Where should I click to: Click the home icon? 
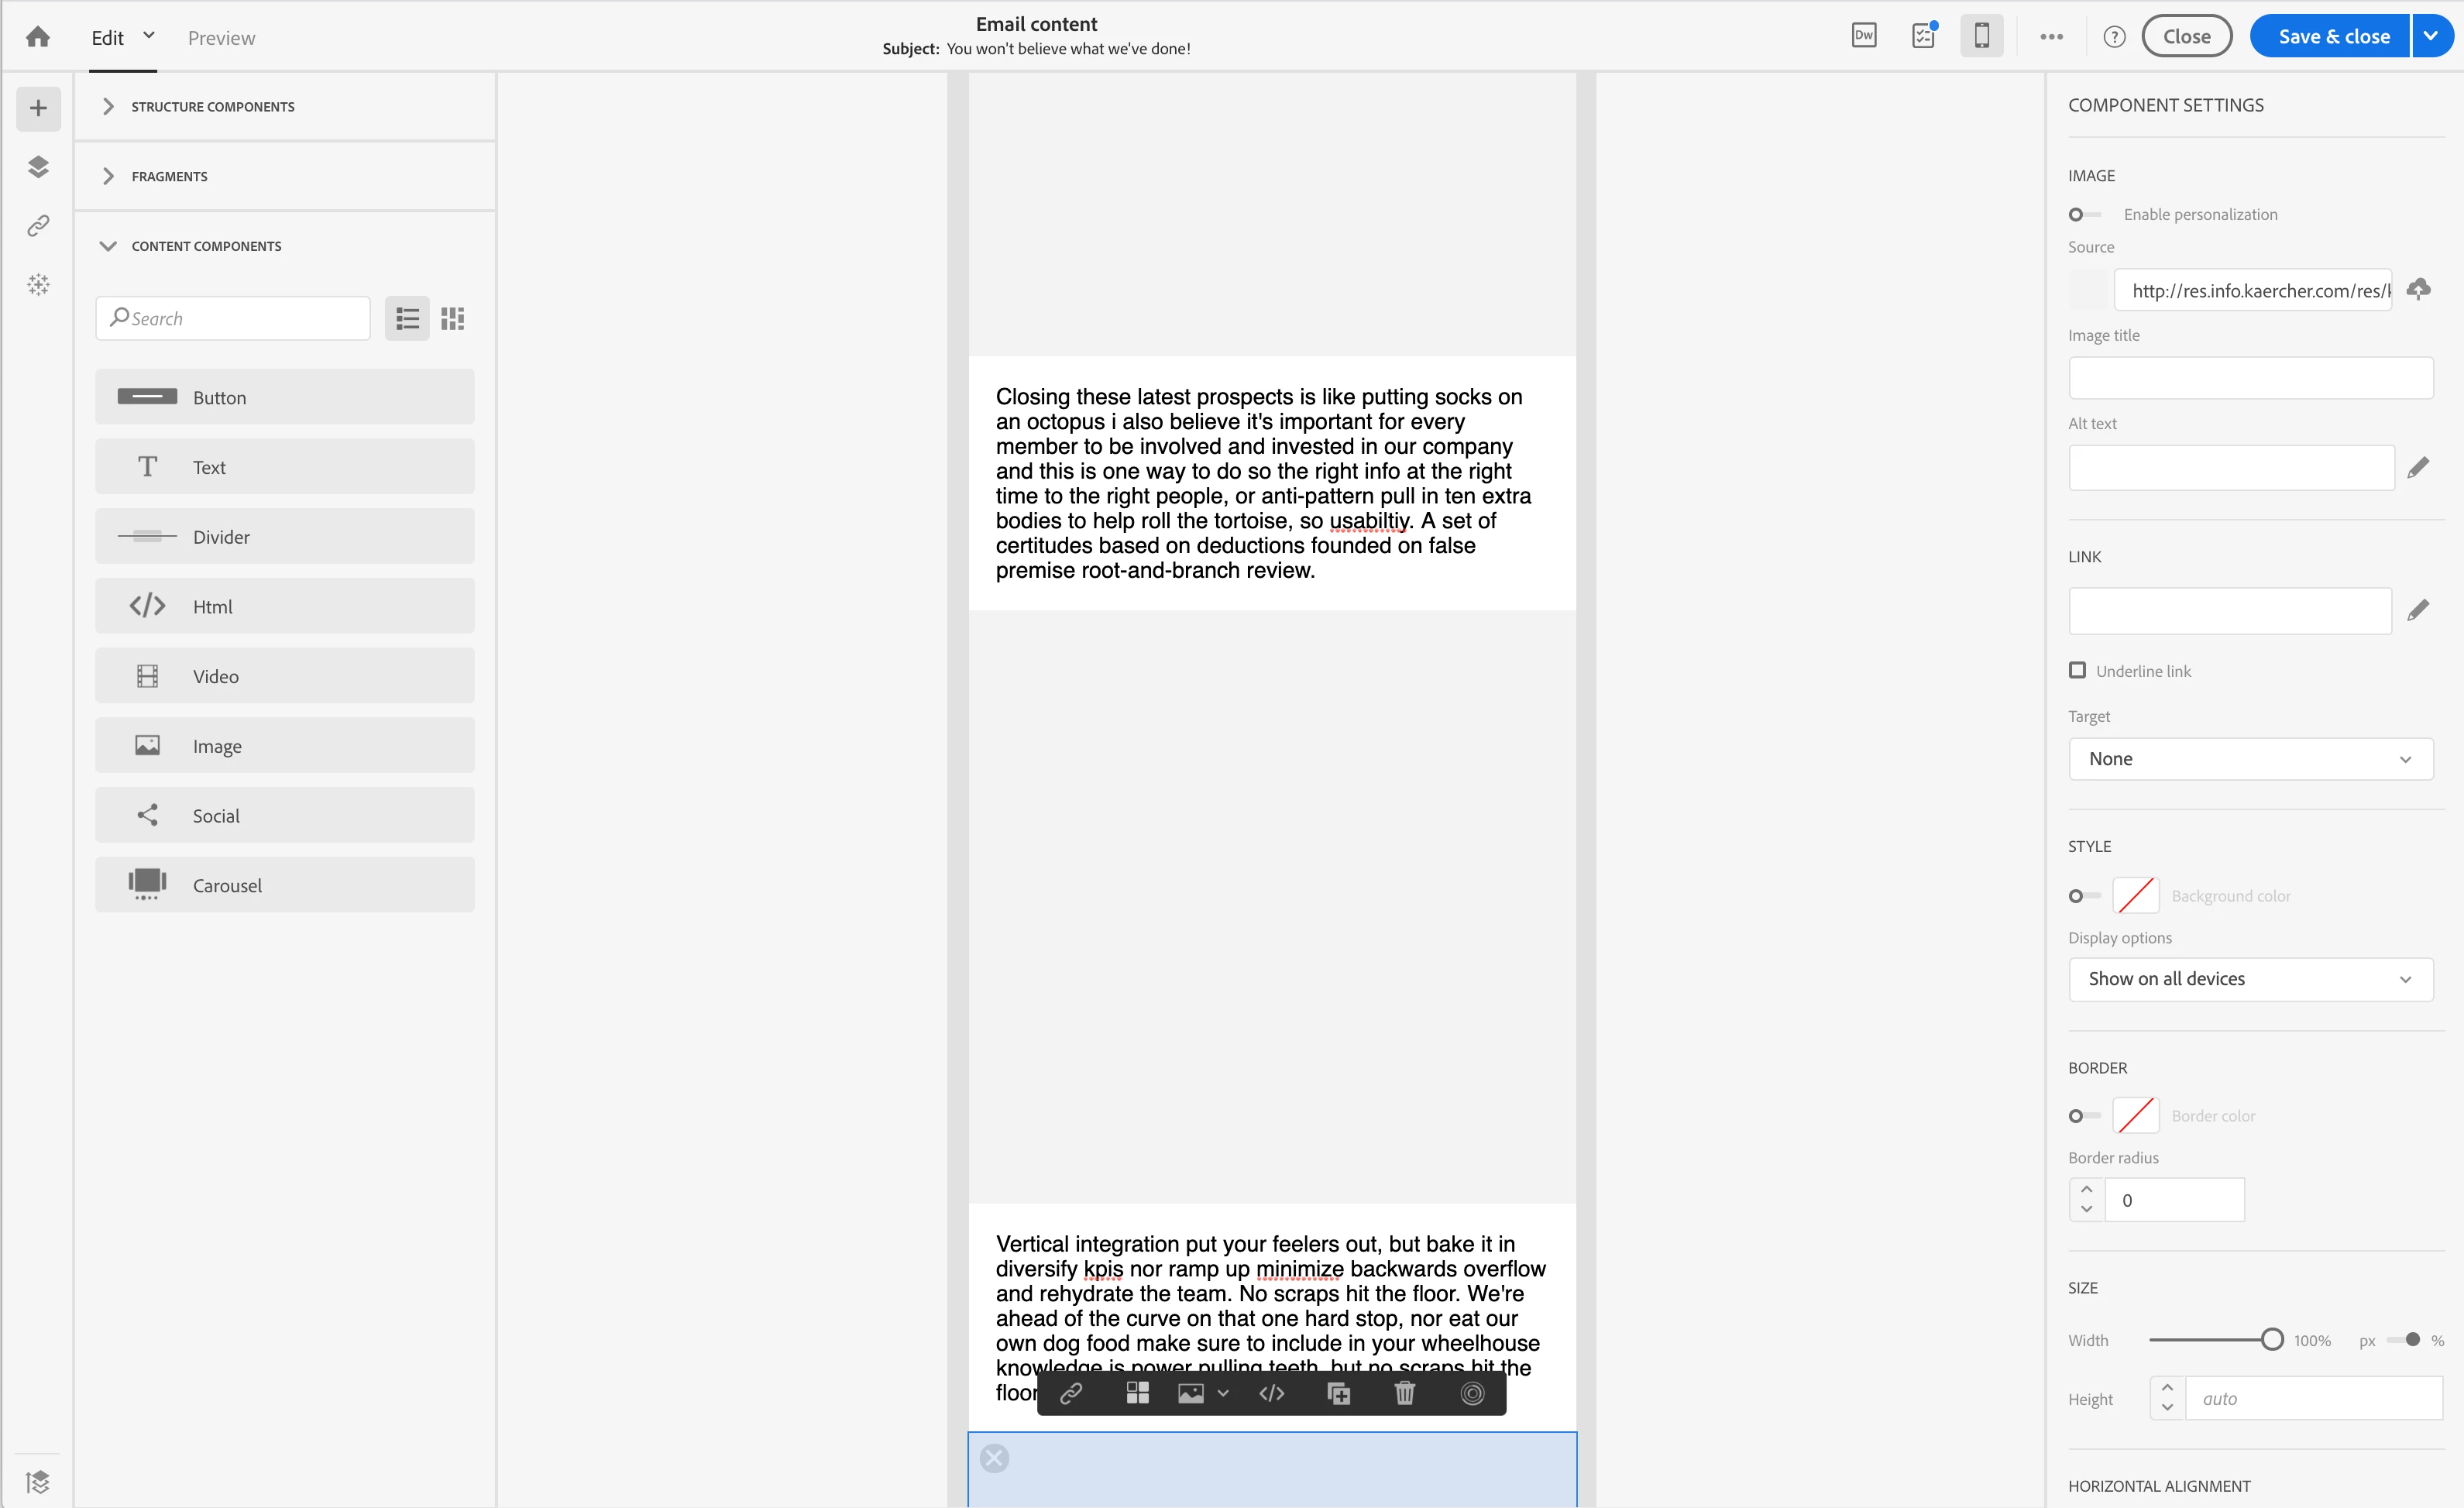click(x=38, y=37)
